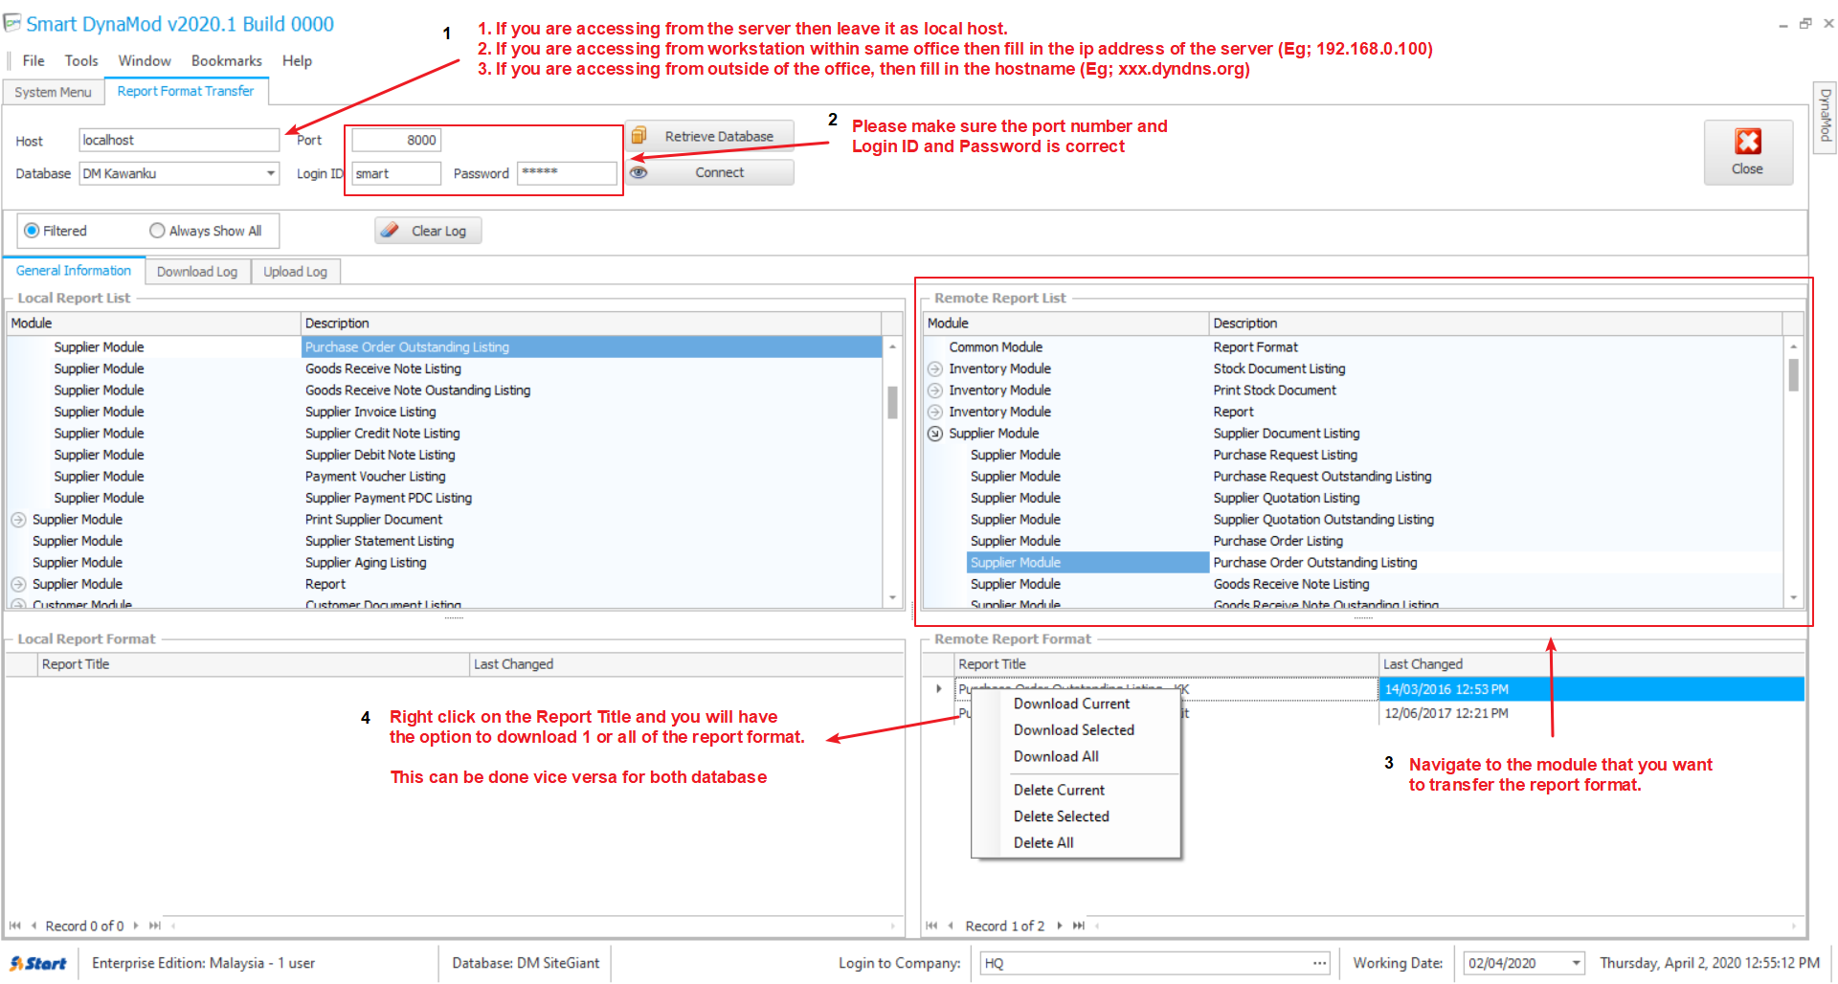Click the Retrieve Database button
The image size is (1838, 984).
[709, 136]
